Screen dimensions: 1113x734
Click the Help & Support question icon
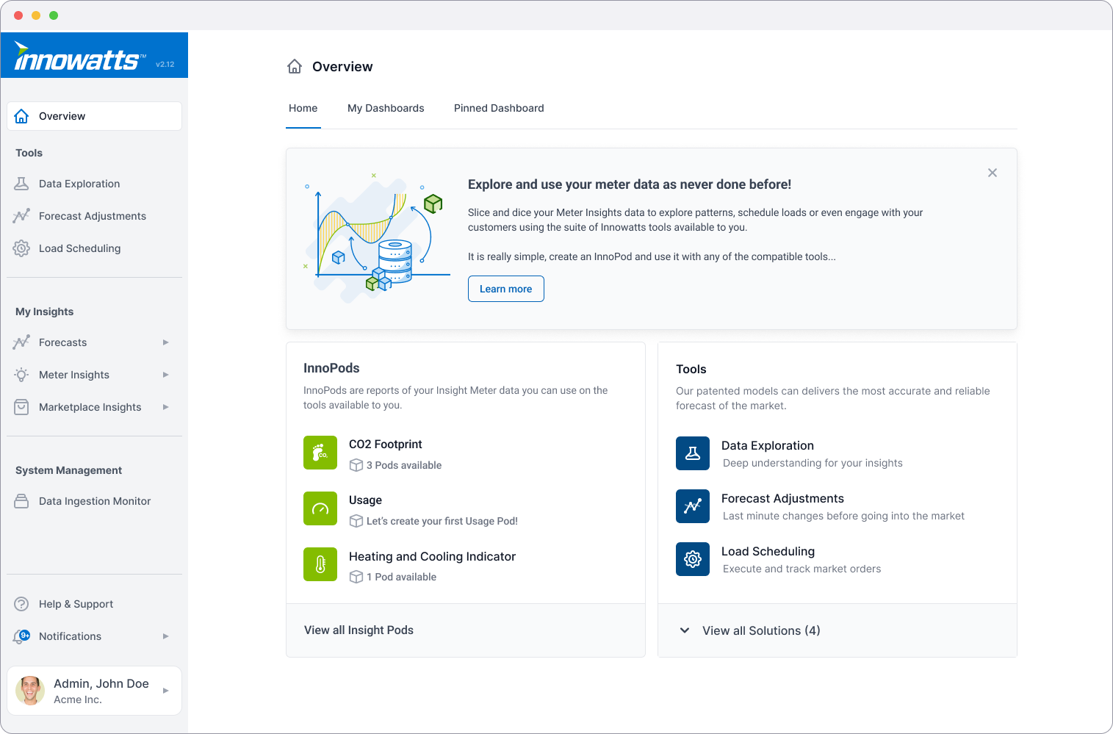21,604
